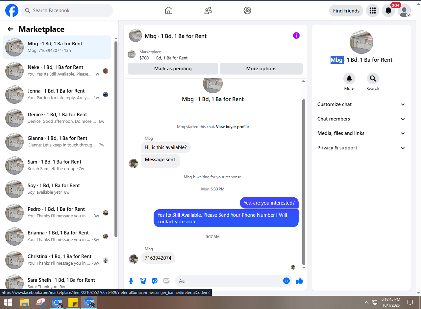The width and height of the screenshot is (421, 309).
Task: Open the Brianna rental conversation
Action: pos(57,236)
